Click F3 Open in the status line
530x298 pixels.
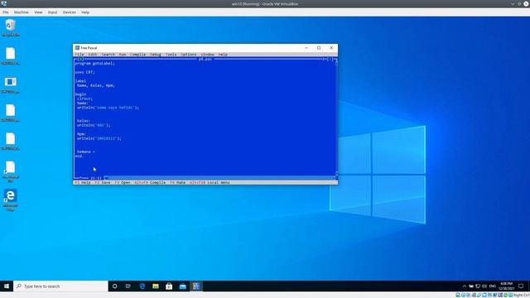coord(123,182)
